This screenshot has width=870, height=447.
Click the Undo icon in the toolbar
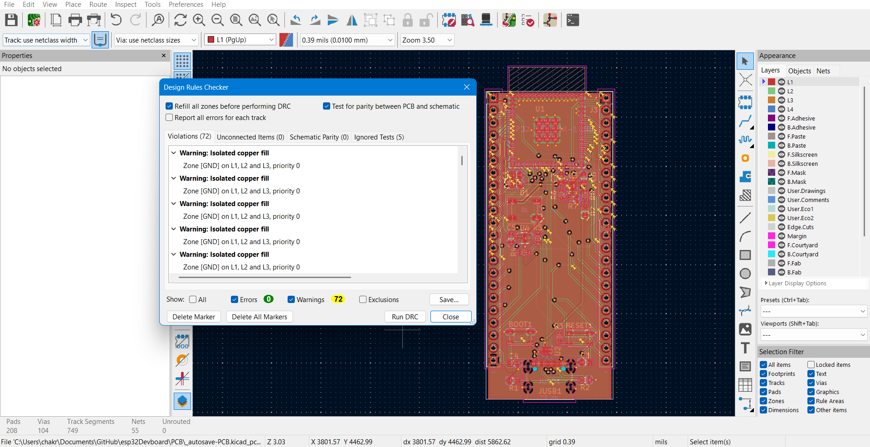pos(116,20)
